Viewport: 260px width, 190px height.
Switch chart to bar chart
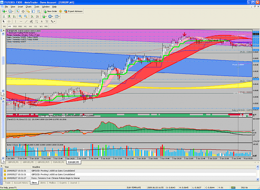click(x=4, y=16)
